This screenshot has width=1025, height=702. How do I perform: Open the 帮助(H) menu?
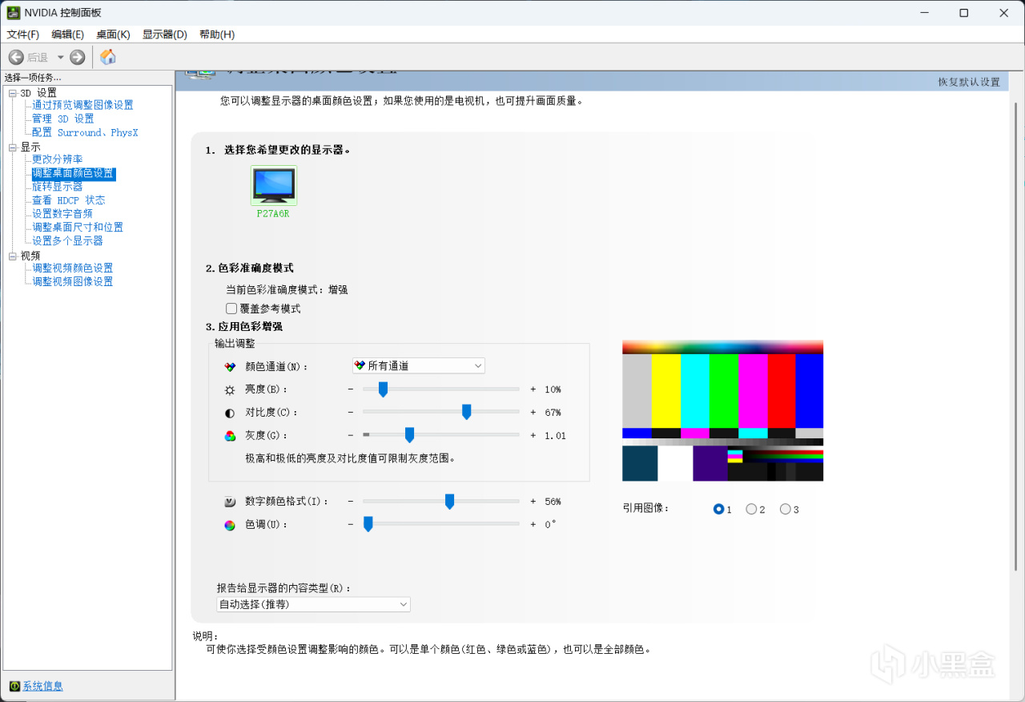(x=217, y=34)
